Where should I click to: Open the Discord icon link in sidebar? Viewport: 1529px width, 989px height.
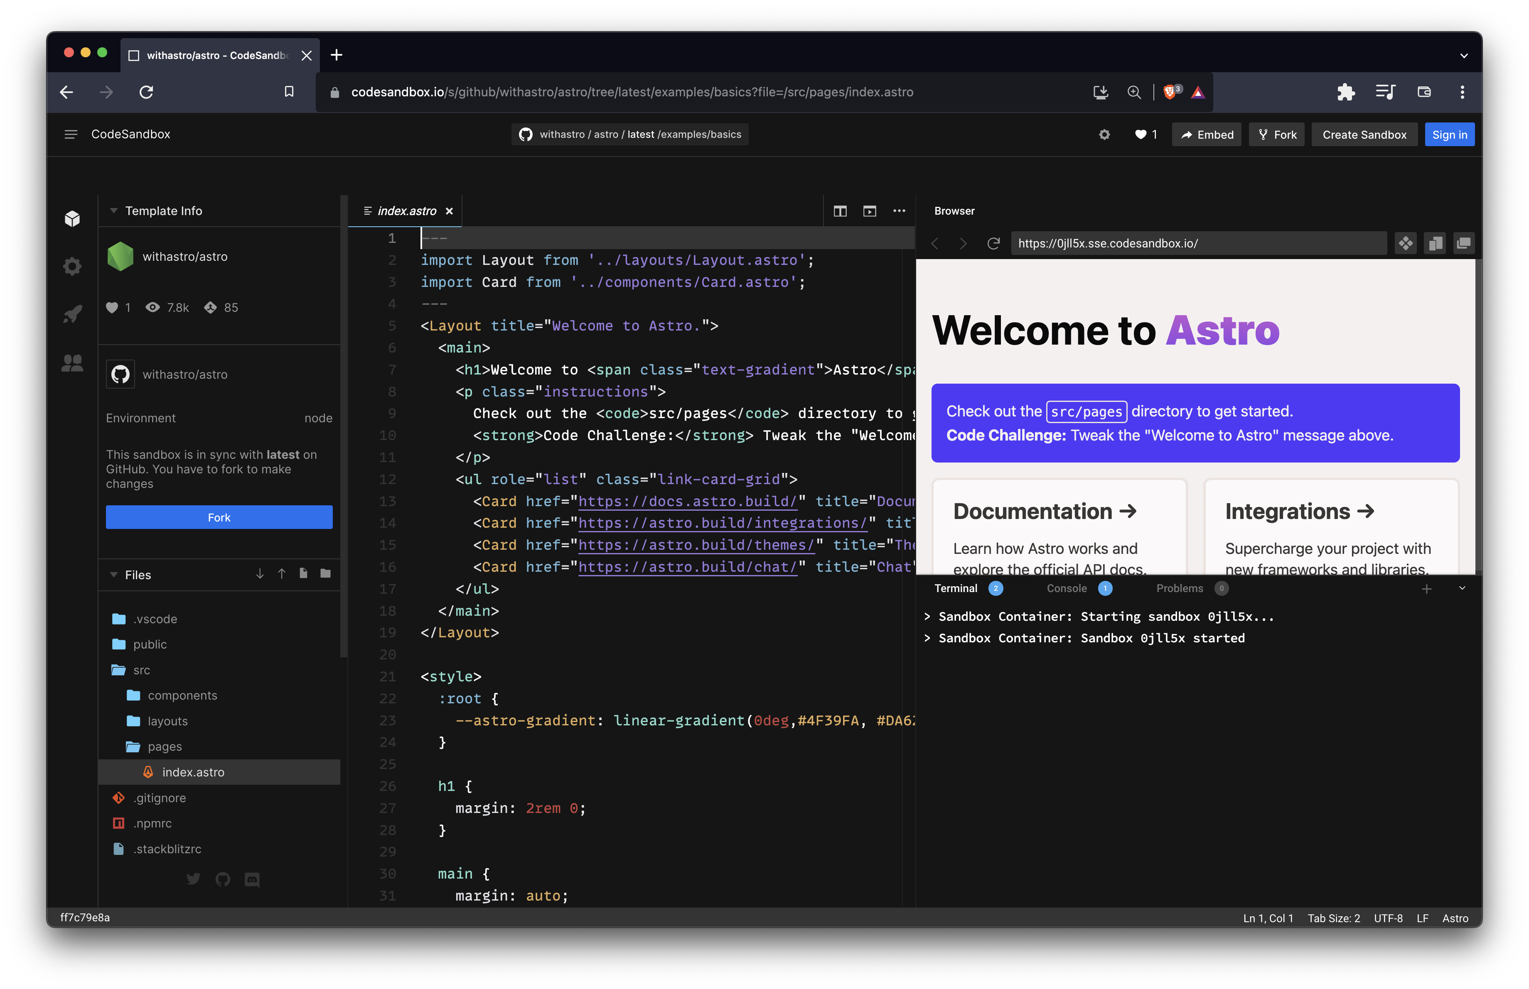click(253, 879)
